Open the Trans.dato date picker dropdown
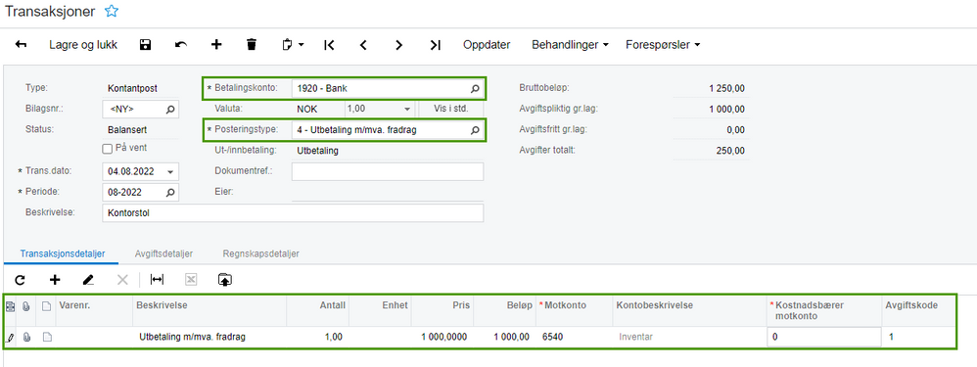Viewport: 977px width, 367px height. (170, 170)
